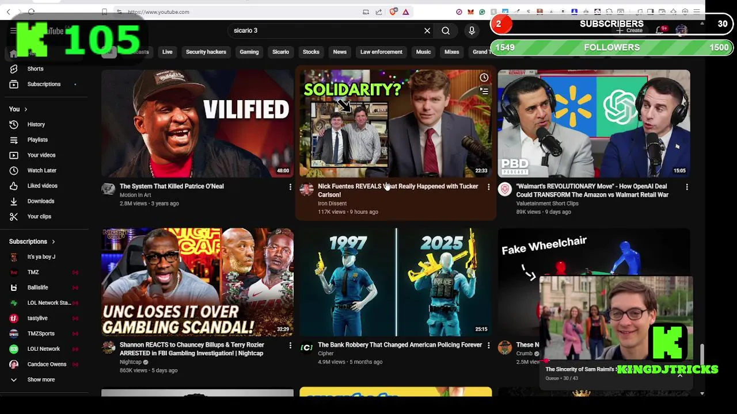Screen dimensions: 737x414
Task: Open the Cipher channel avatar
Action: coord(306,347)
